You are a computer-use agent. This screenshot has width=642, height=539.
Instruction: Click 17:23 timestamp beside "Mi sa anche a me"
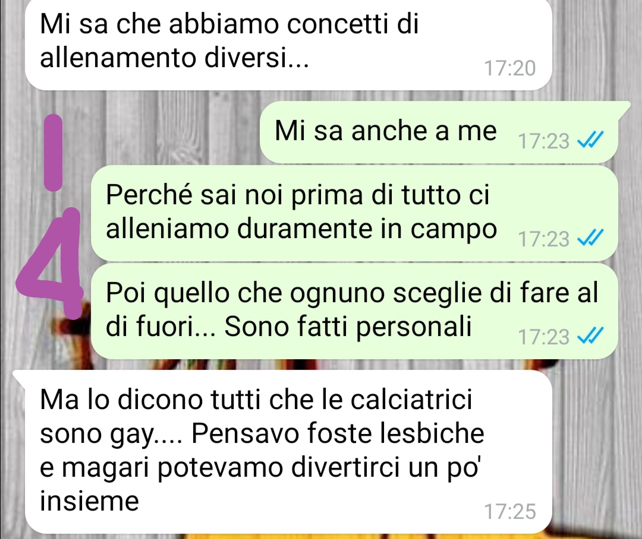tap(543, 141)
